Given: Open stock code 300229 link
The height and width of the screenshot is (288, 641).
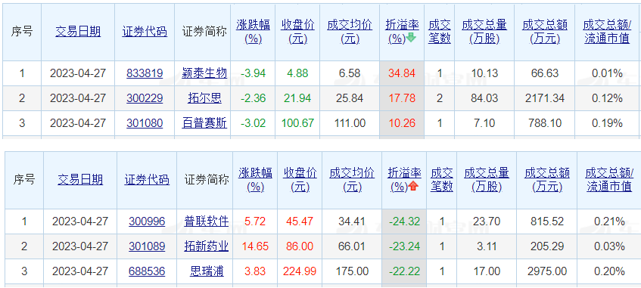Looking at the screenshot, I should click(x=145, y=98).
